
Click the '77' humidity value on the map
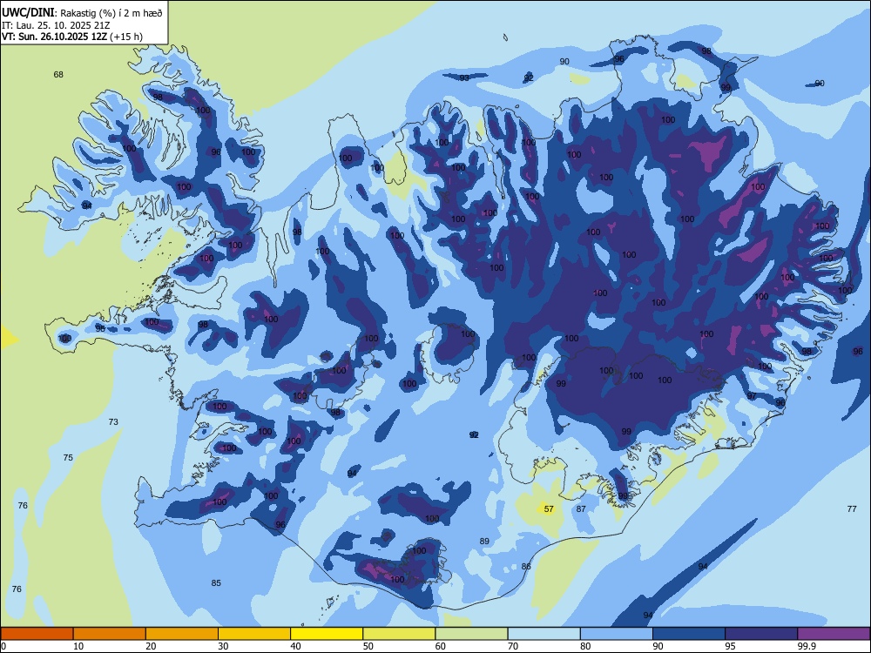point(852,508)
